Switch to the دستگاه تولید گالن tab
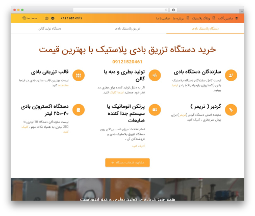255x216 pixels. 49,29
